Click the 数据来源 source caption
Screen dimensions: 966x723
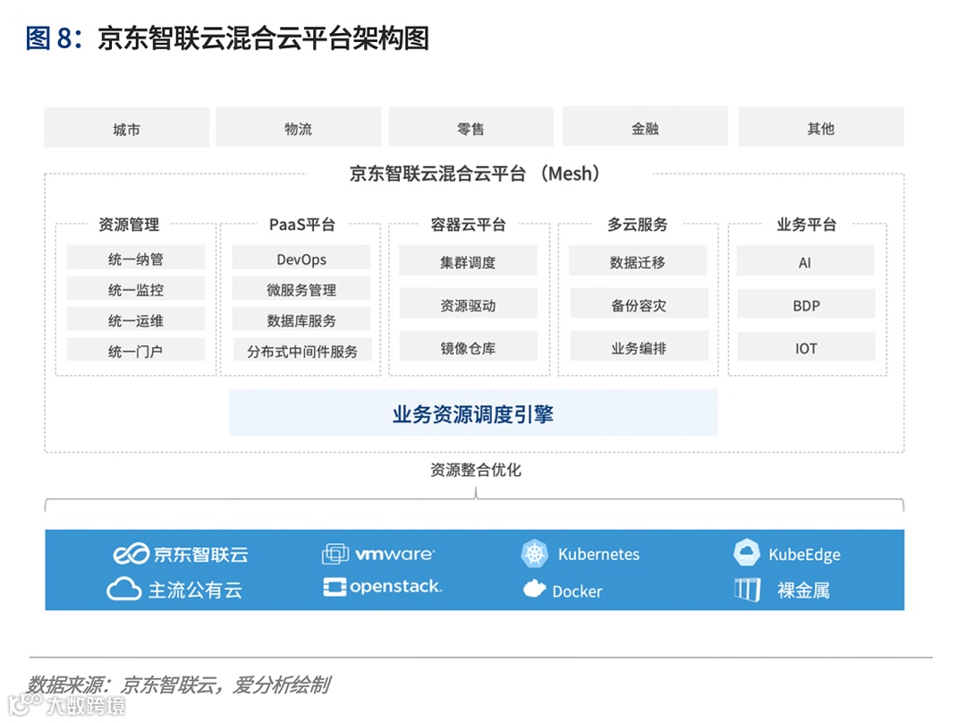[179, 685]
